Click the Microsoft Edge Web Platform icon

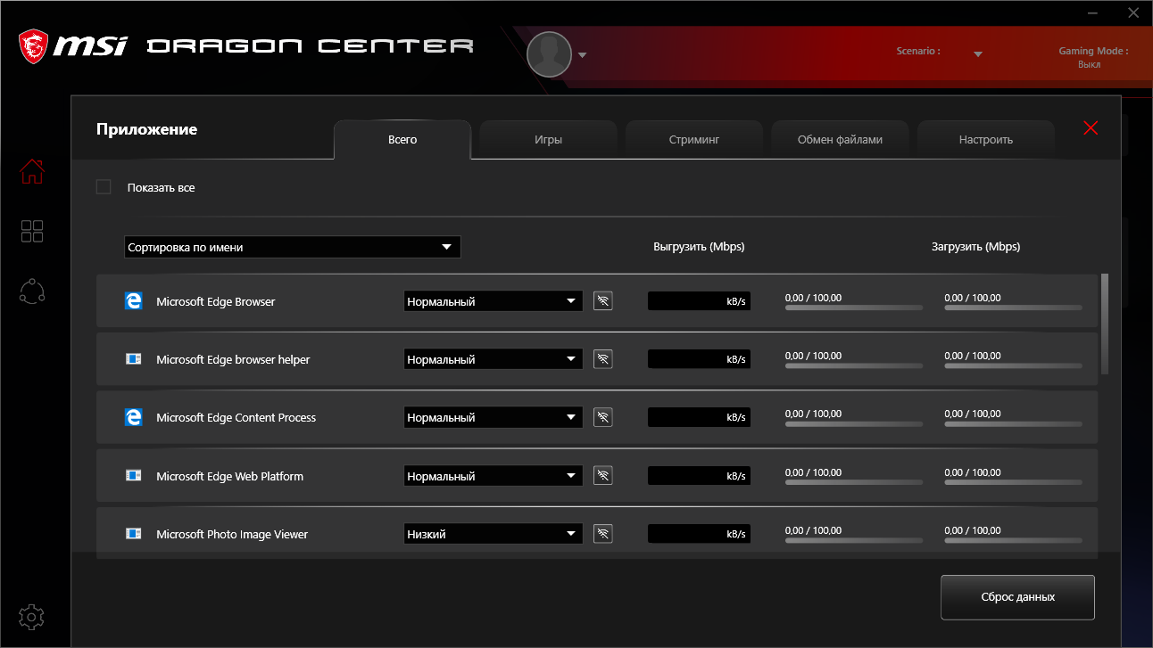click(134, 476)
